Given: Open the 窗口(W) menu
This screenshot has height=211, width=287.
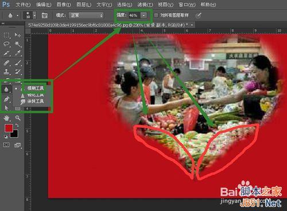Looking at the screenshot, I should pos(187,5).
